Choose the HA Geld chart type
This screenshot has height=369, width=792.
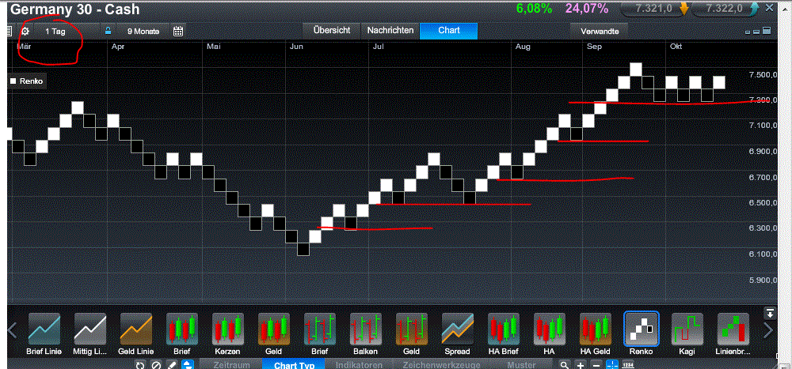coord(596,328)
